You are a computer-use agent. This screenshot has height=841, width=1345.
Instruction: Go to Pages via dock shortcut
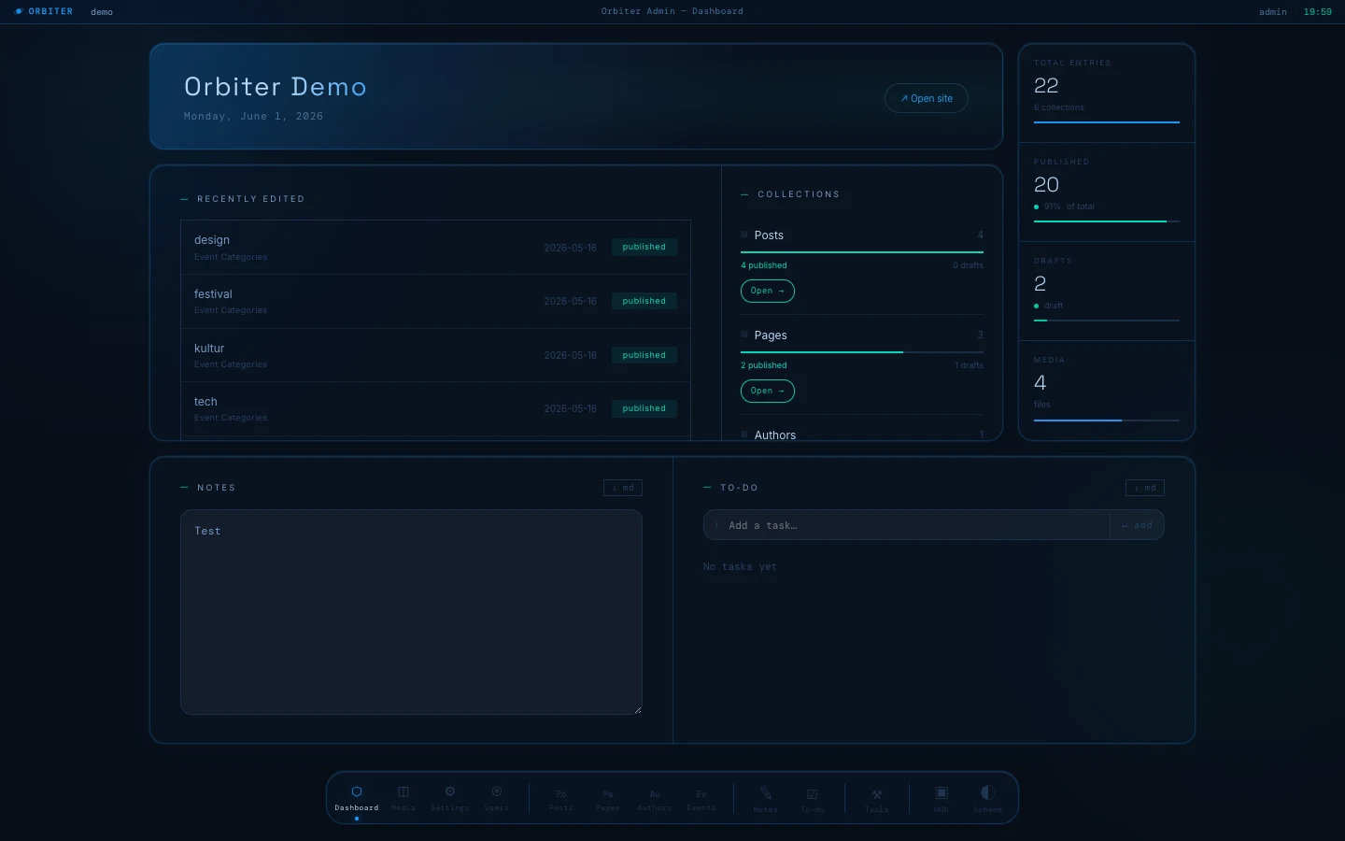tap(608, 799)
